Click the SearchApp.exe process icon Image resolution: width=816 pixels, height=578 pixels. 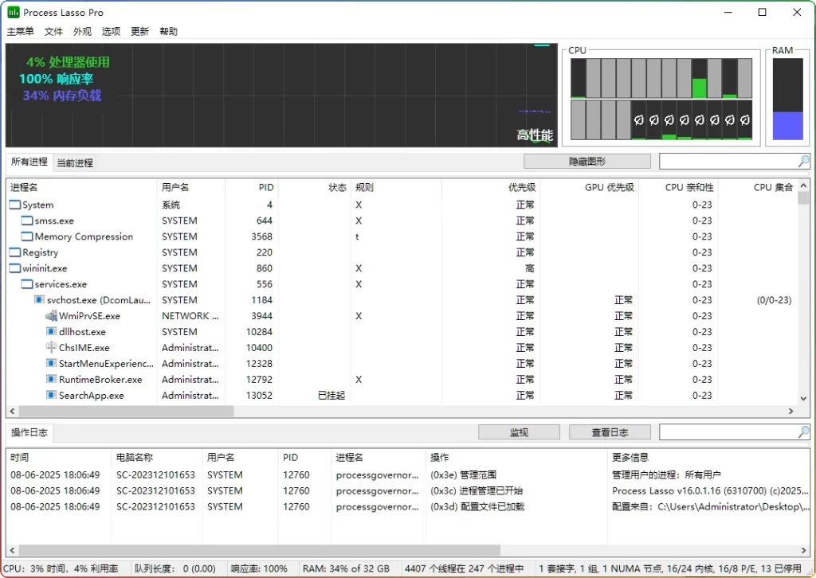click(x=51, y=395)
